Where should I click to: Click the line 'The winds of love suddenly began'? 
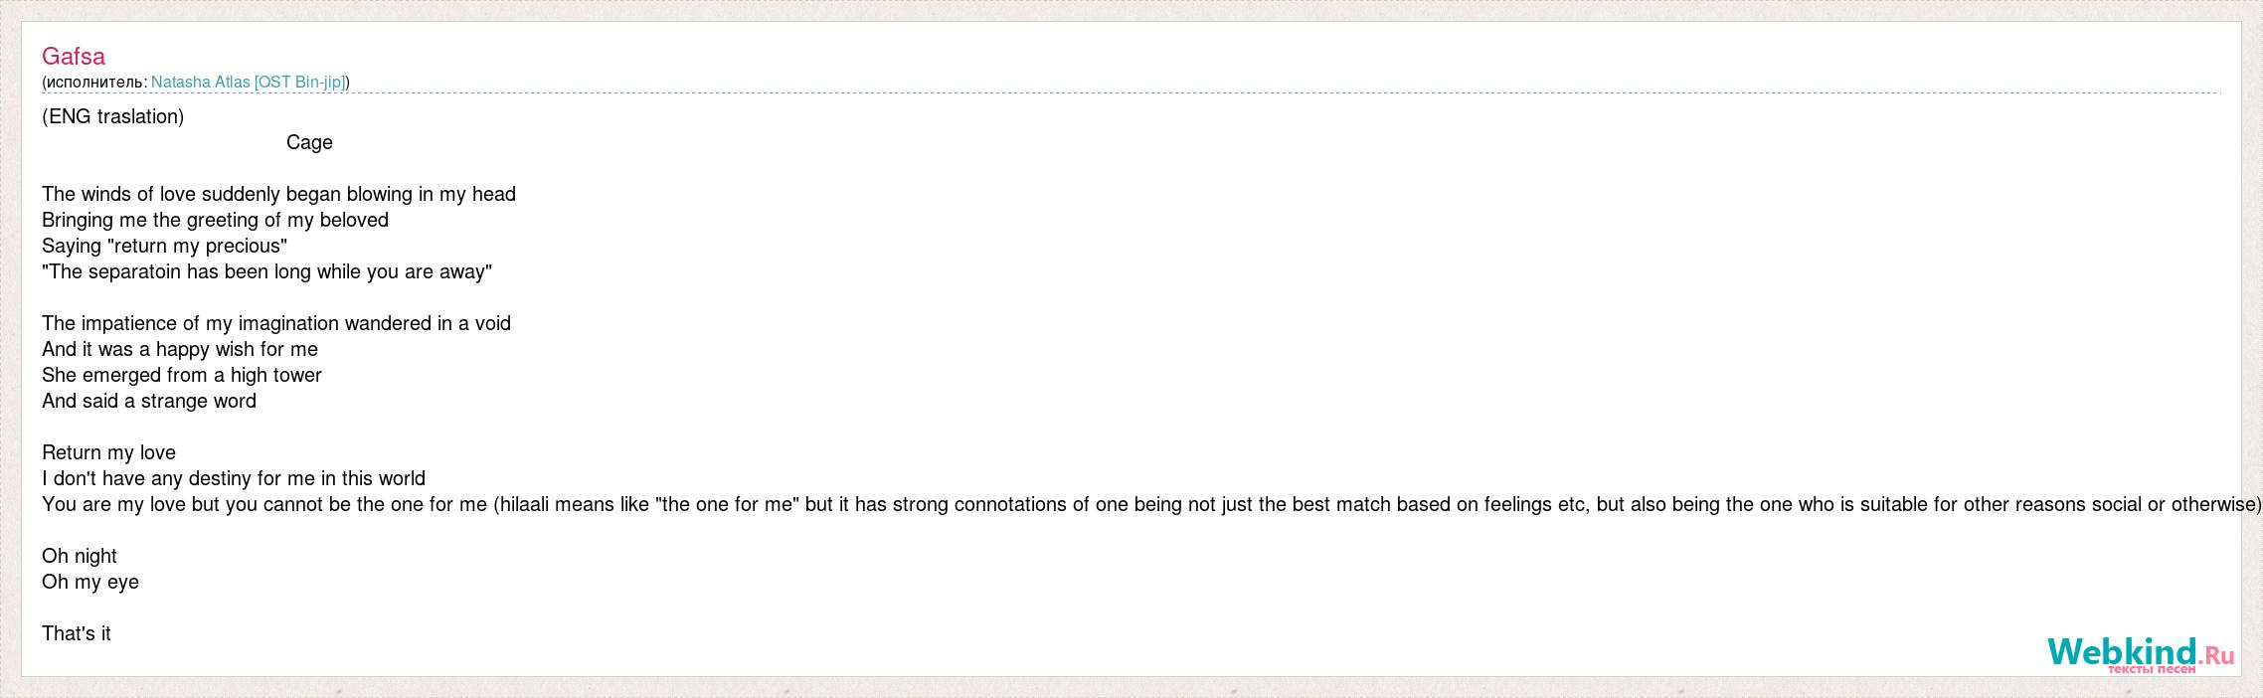(278, 195)
